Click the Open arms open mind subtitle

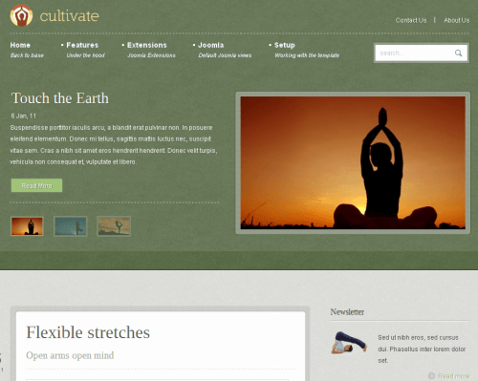click(x=70, y=355)
